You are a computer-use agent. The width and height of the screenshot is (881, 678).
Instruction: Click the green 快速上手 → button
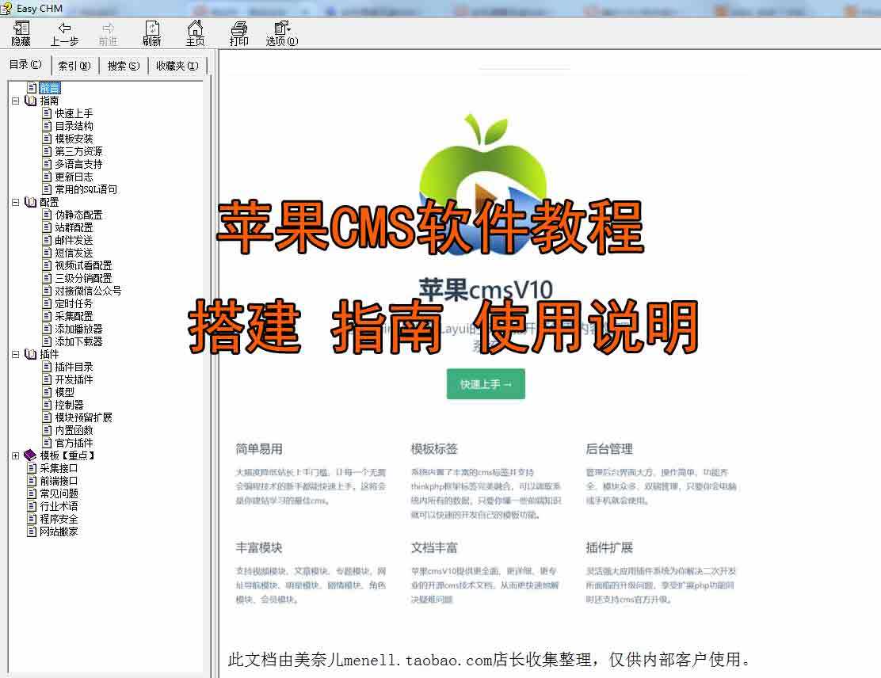point(486,384)
